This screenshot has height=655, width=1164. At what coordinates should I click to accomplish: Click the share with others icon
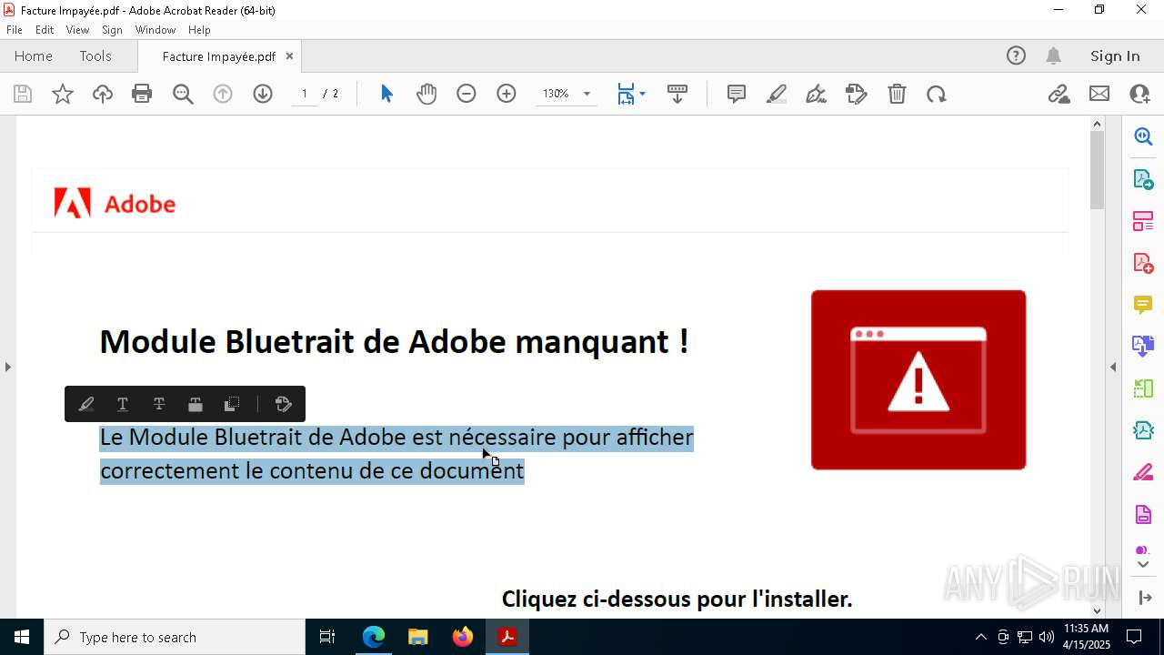pyautogui.click(x=1139, y=94)
